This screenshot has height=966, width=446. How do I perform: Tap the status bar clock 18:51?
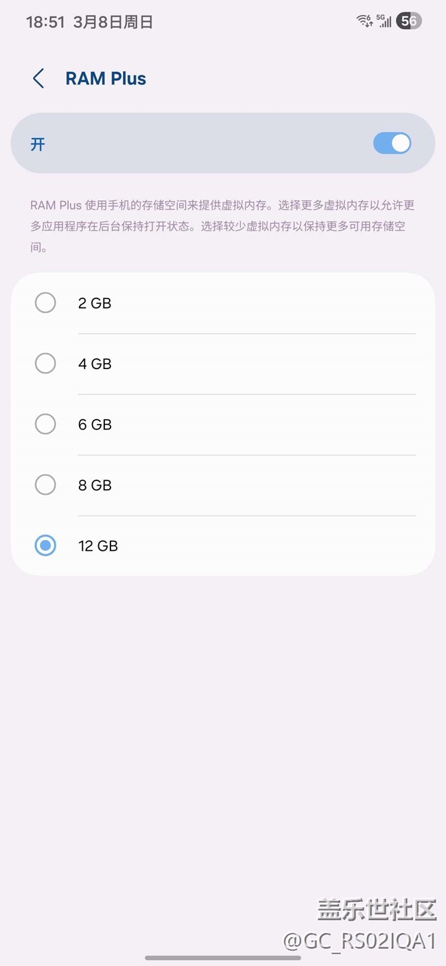click(45, 22)
